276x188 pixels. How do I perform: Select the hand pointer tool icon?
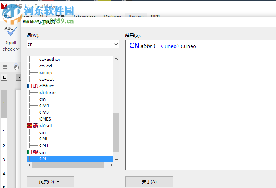pos(16,67)
